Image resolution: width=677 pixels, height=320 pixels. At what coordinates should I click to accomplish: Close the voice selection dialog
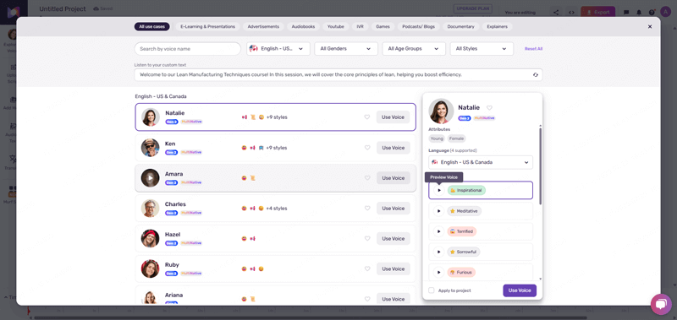tap(650, 27)
